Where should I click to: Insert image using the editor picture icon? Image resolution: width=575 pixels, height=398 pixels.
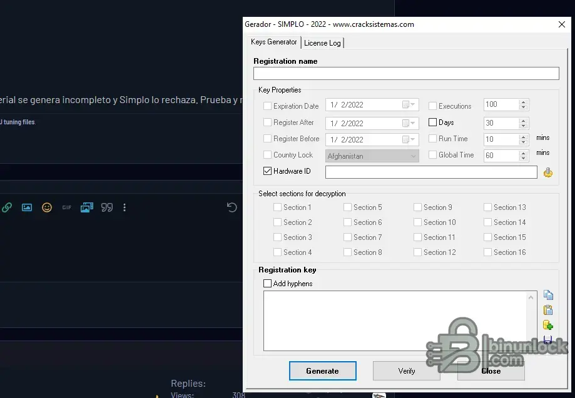click(27, 207)
